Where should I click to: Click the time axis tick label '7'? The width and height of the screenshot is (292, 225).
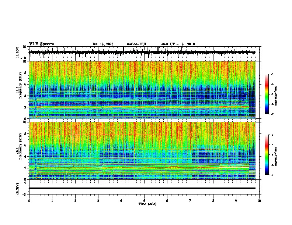190,201
